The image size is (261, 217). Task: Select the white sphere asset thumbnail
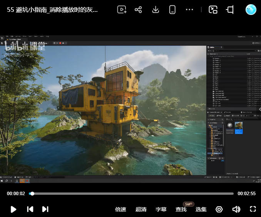[x=230, y=125]
